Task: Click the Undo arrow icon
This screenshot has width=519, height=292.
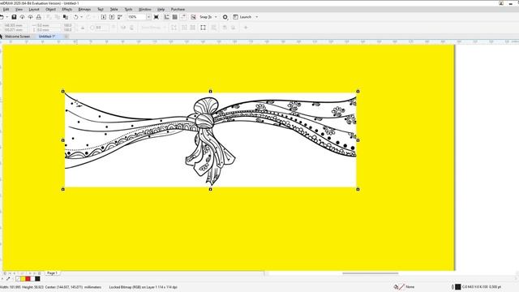Action: [75, 17]
